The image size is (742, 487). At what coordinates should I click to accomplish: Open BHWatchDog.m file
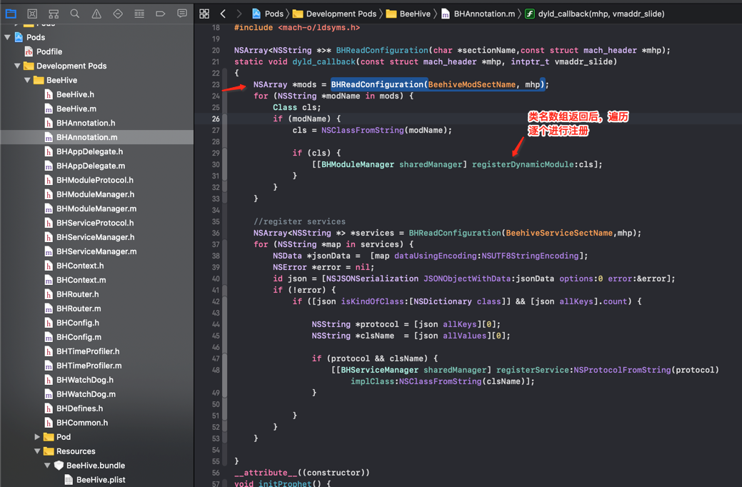click(x=86, y=393)
